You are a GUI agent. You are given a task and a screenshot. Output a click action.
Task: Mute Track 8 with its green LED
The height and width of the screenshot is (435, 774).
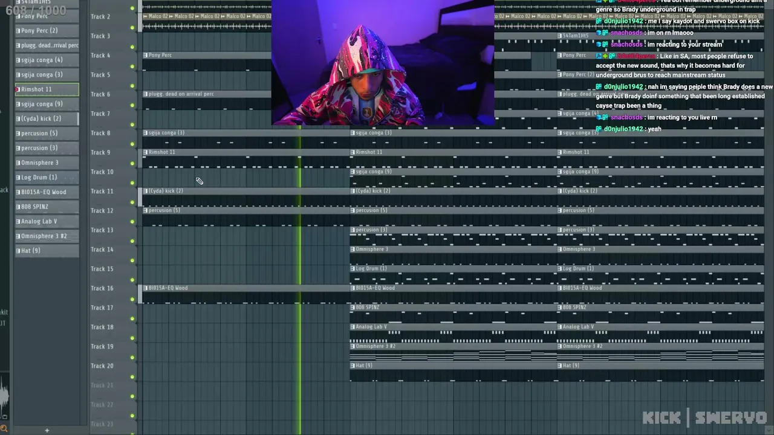pyautogui.click(x=132, y=144)
